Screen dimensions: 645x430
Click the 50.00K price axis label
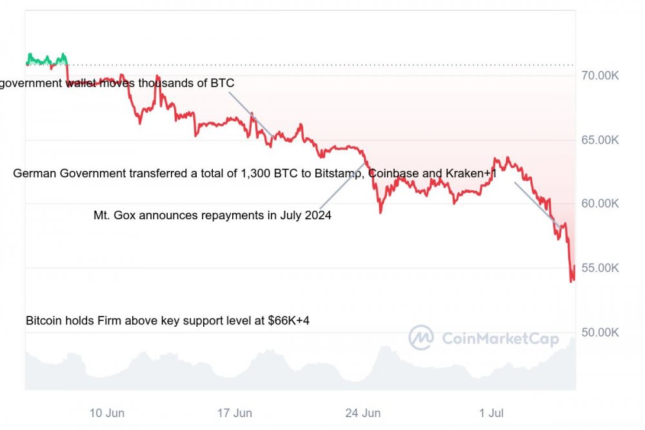point(599,333)
